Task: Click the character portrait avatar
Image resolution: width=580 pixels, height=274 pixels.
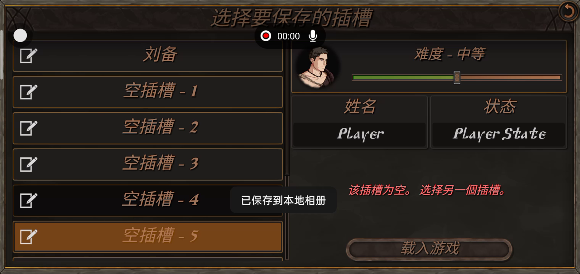Action: coord(316,67)
